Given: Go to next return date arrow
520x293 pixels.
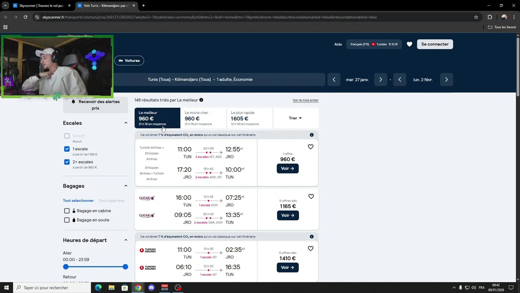Looking at the screenshot, I should (x=446, y=80).
